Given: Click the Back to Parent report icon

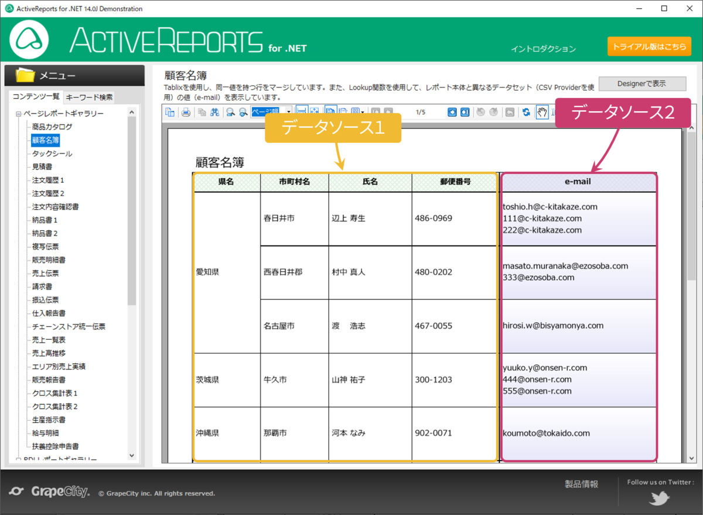Looking at the screenshot, I should 510,112.
